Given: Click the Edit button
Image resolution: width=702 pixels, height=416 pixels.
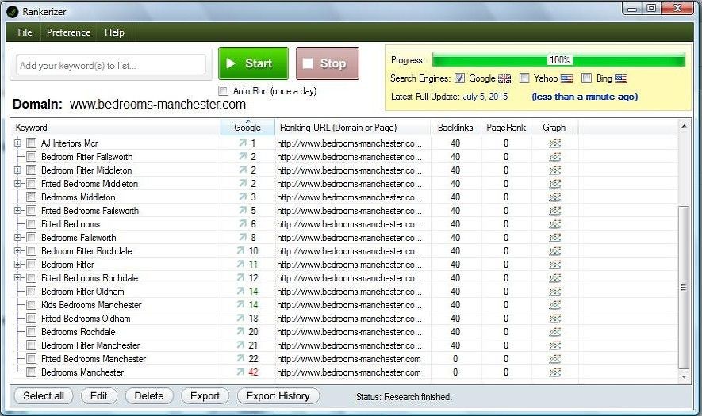Looking at the screenshot, I should click(x=99, y=396).
